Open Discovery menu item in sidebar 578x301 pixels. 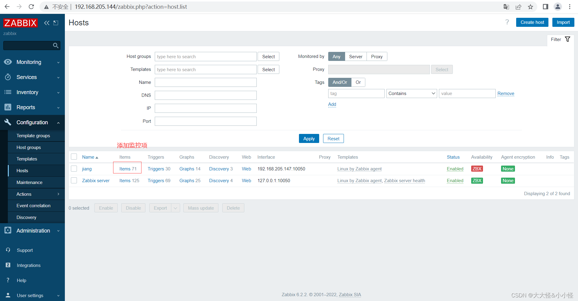(x=36, y=217)
